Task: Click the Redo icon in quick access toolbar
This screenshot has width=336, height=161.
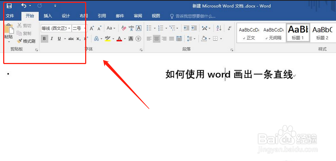Action: (x=40, y=6)
